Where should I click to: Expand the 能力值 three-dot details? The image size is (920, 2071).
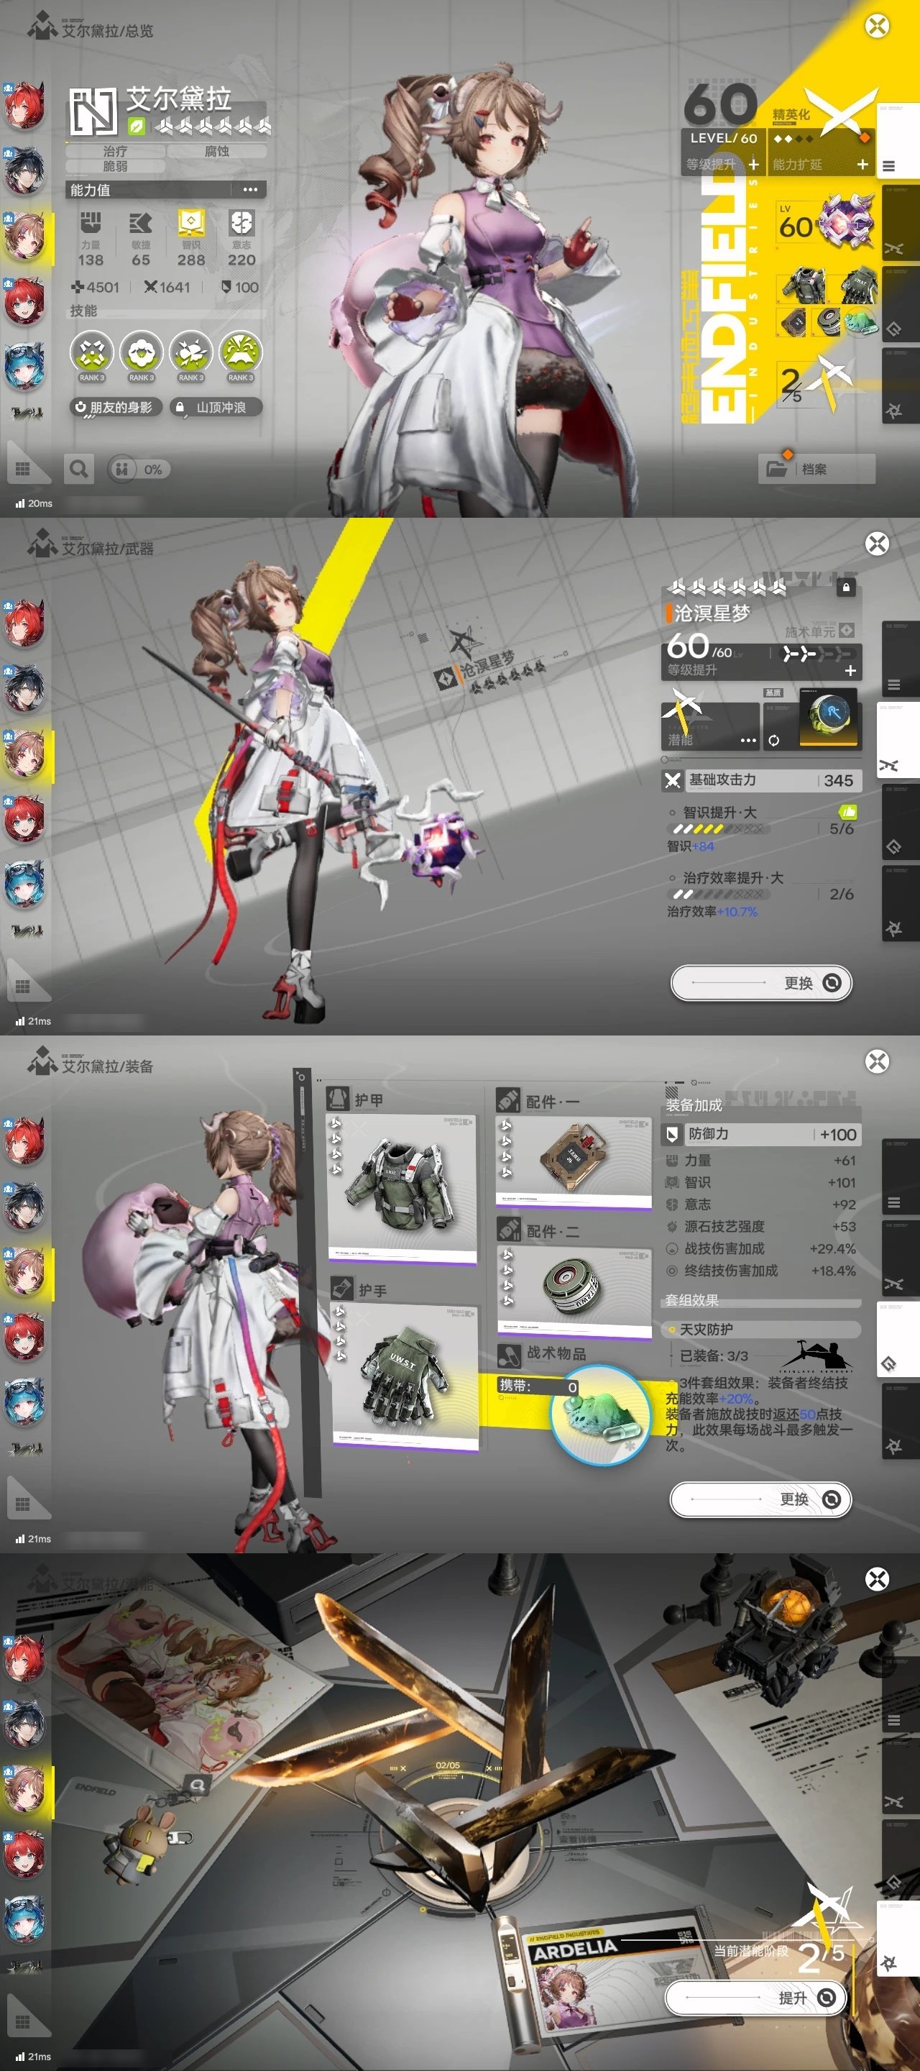click(x=250, y=190)
